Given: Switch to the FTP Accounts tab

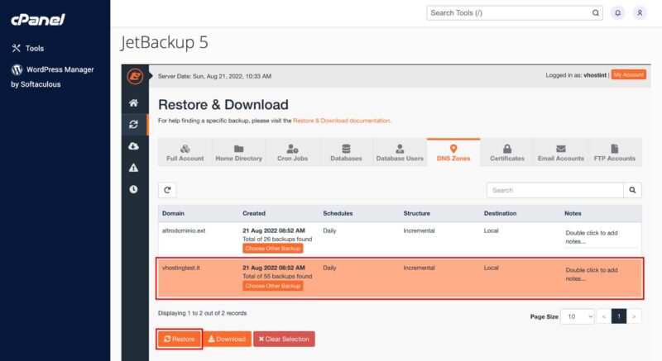Looking at the screenshot, I should point(614,153).
